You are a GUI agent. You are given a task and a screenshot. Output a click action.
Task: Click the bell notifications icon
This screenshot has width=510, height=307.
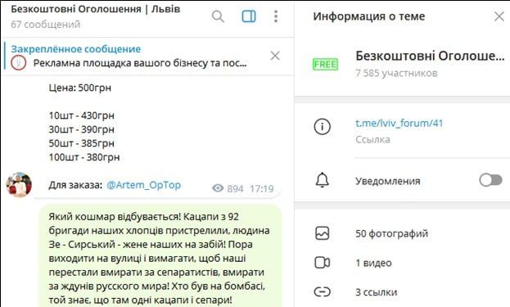[x=322, y=180]
